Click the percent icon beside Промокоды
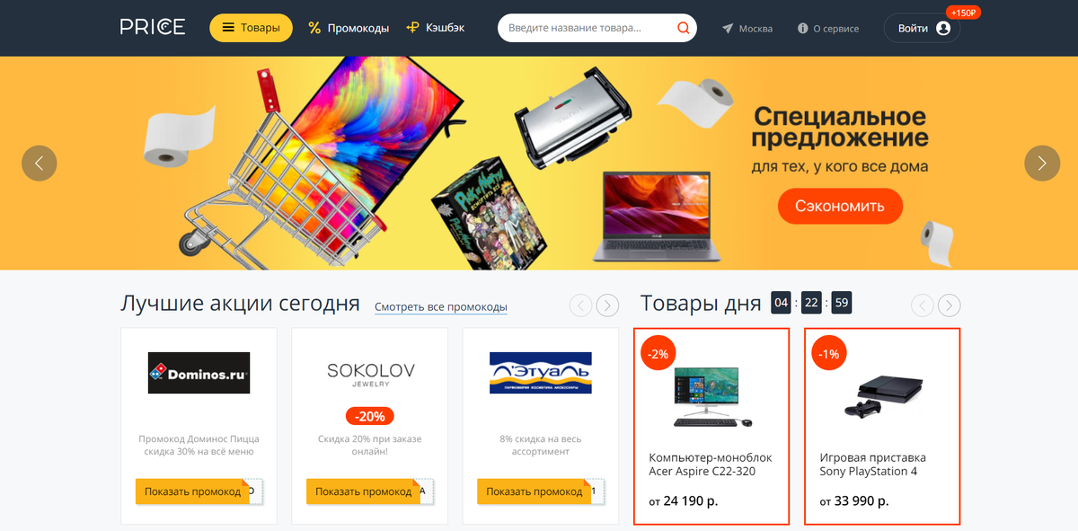The height and width of the screenshot is (531, 1078). [x=314, y=28]
